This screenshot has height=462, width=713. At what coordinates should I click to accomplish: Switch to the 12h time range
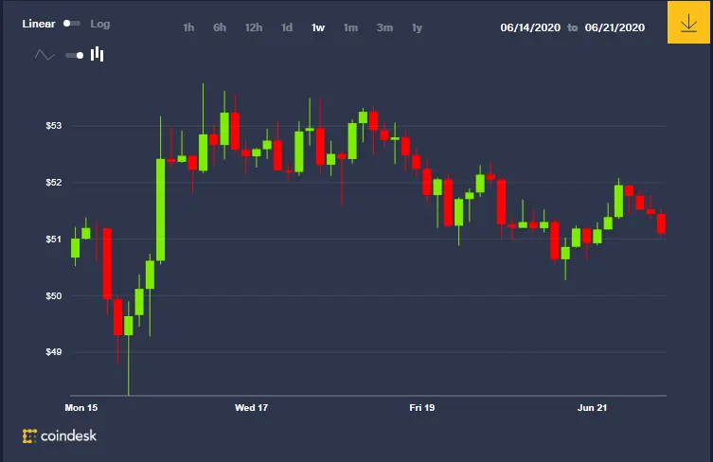pyautogui.click(x=253, y=27)
